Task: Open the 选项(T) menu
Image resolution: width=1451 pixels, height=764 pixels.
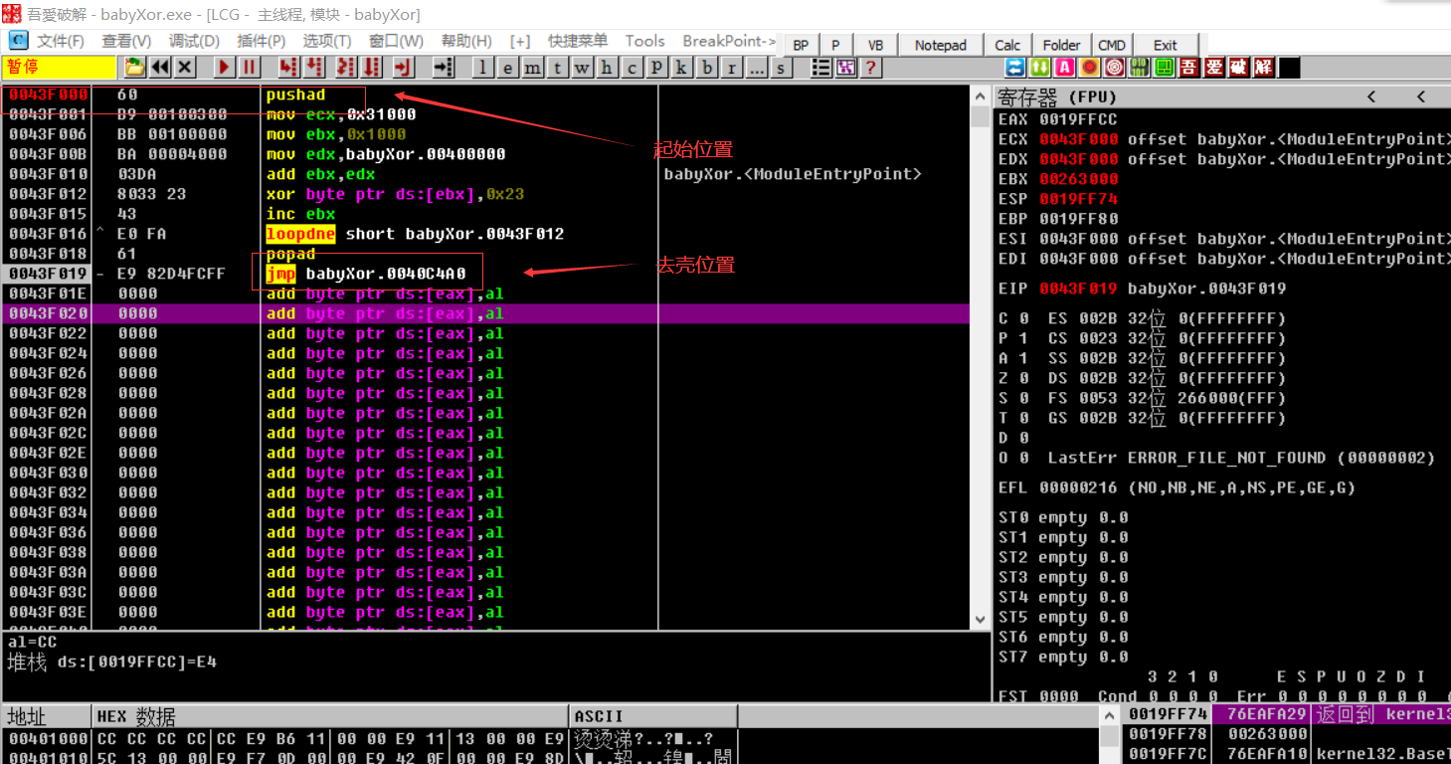Action: coord(327,41)
